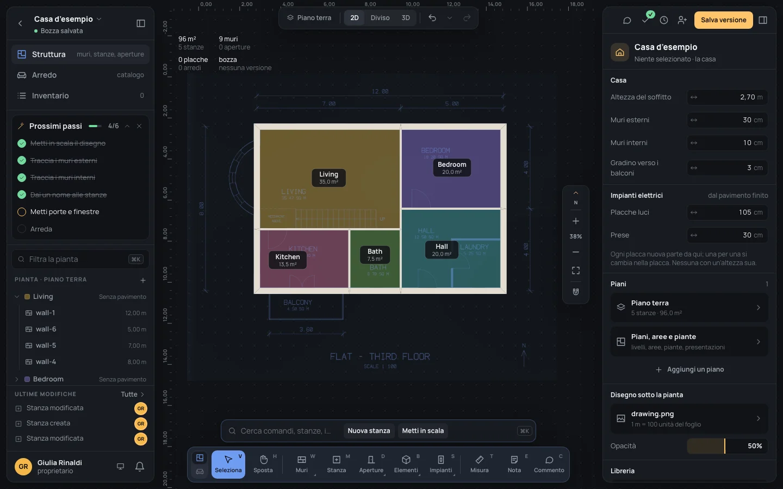
Task: Open Tutte recent changes link
Action: (x=133, y=394)
